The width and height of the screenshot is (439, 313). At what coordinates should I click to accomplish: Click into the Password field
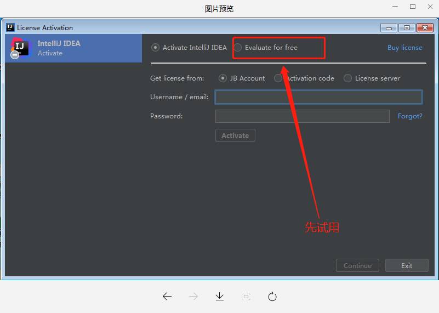click(302, 116)
